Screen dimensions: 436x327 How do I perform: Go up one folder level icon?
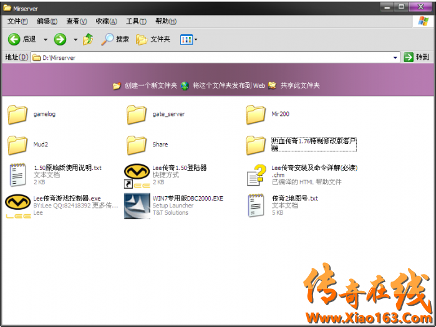[88, 39]
